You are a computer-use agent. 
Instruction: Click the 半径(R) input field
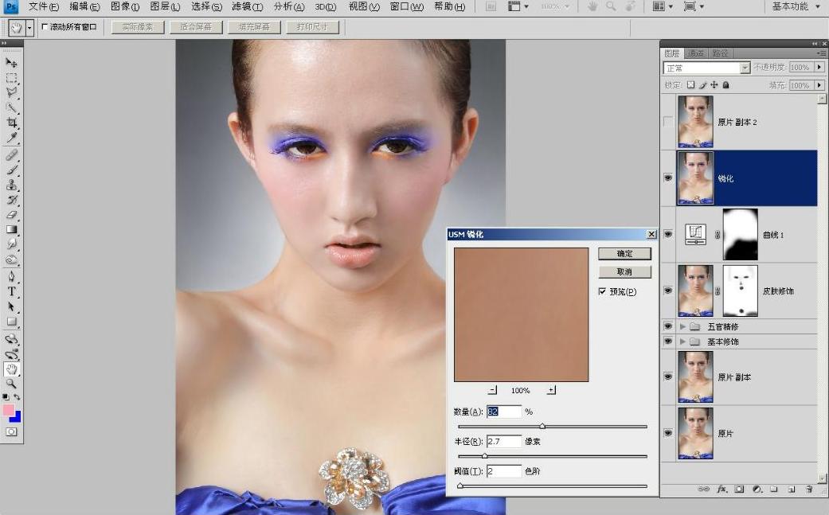(504, 441)
